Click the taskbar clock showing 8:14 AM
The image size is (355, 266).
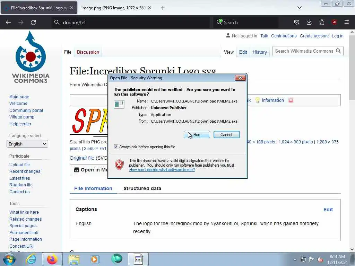point(337,259)
